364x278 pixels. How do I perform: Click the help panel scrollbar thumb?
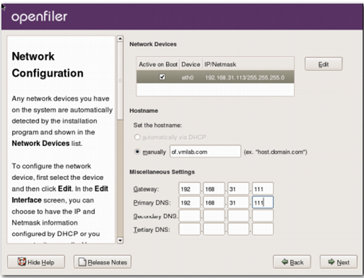pyautogui.click(x=120, y=80)
